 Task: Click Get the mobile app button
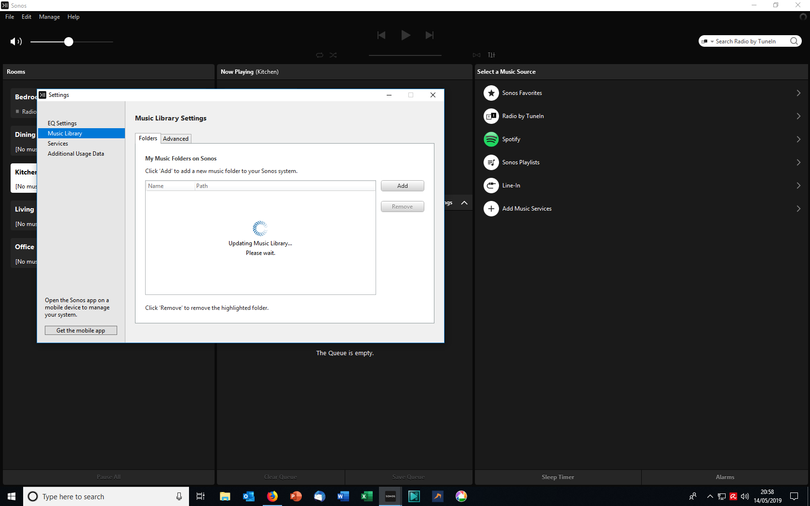81,331
